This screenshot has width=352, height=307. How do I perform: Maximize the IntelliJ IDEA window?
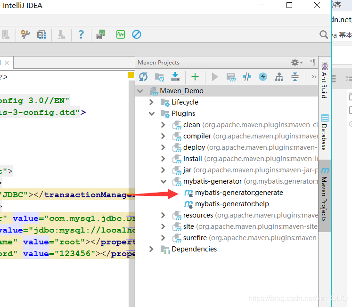click(289, 5)
